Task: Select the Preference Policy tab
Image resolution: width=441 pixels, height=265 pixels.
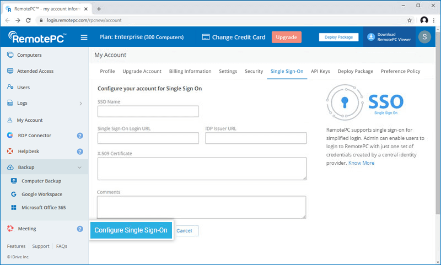Action: point(400,71)
